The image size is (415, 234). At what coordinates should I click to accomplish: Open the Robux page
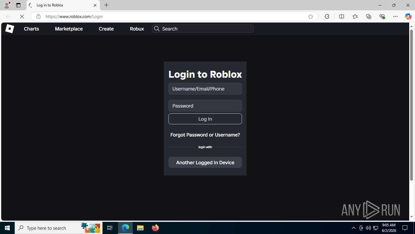click(137, 29)
